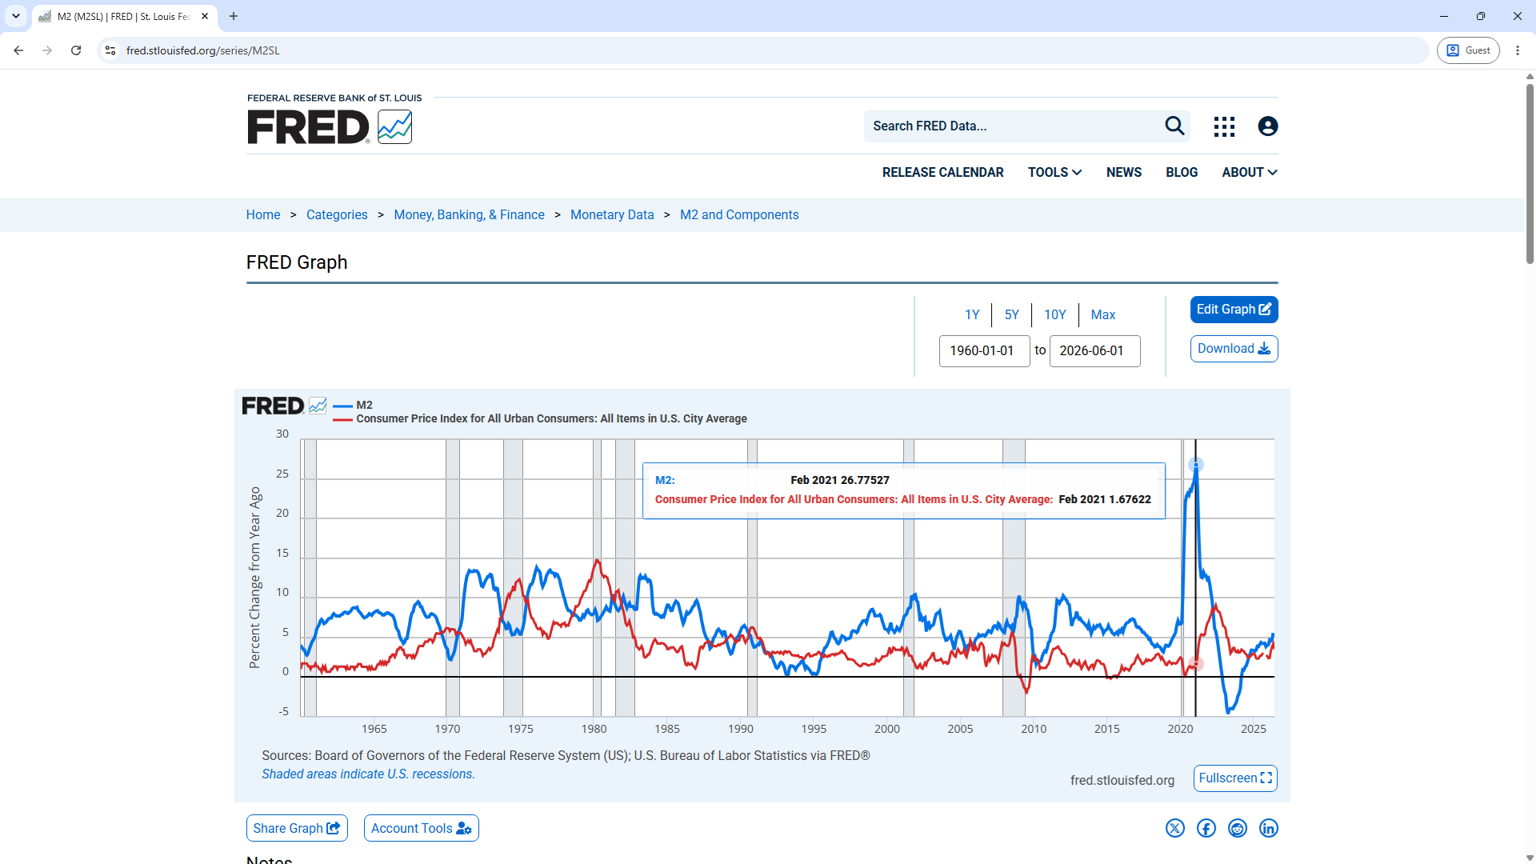The image size is (1536, 864).
Task: Open the BLOG page
Action: (1182, 172)
